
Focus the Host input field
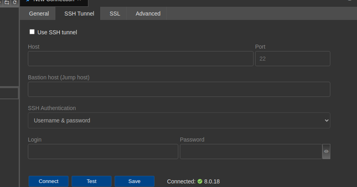140,59
